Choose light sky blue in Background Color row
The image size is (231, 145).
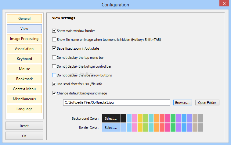tap(129, 118)
